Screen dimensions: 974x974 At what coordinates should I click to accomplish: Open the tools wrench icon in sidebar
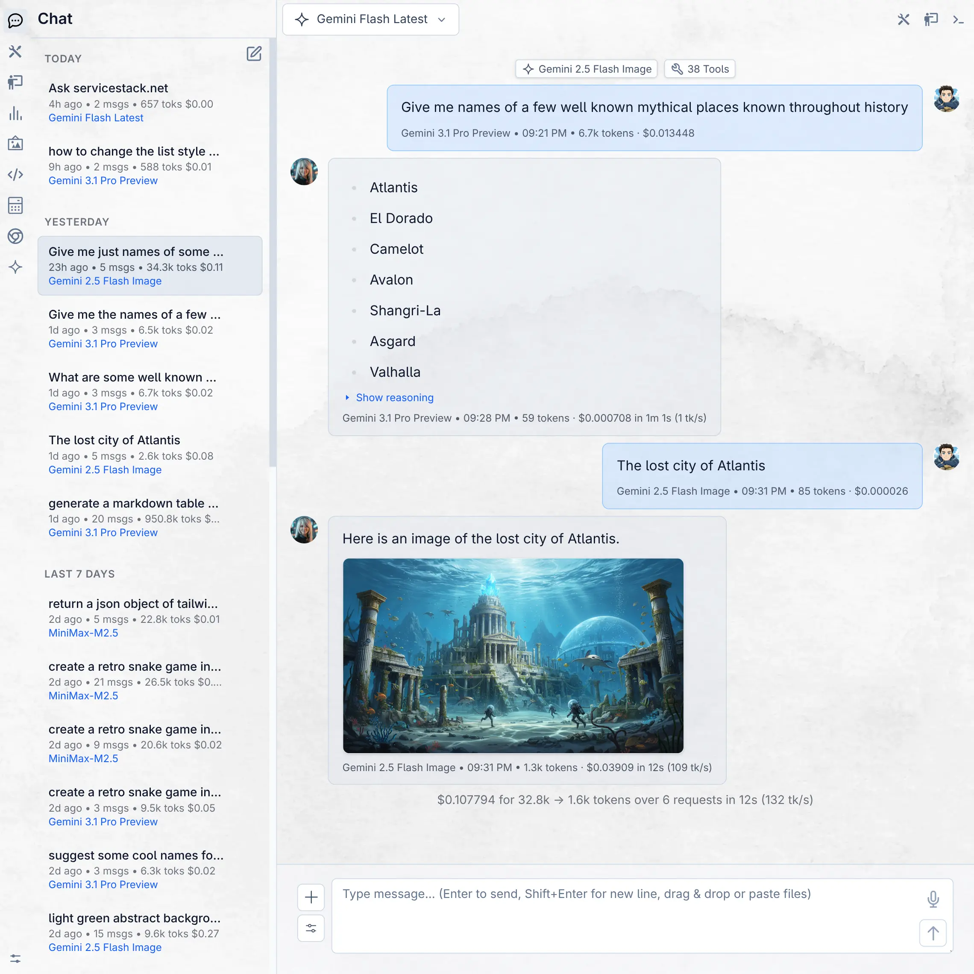pos(16,51)
